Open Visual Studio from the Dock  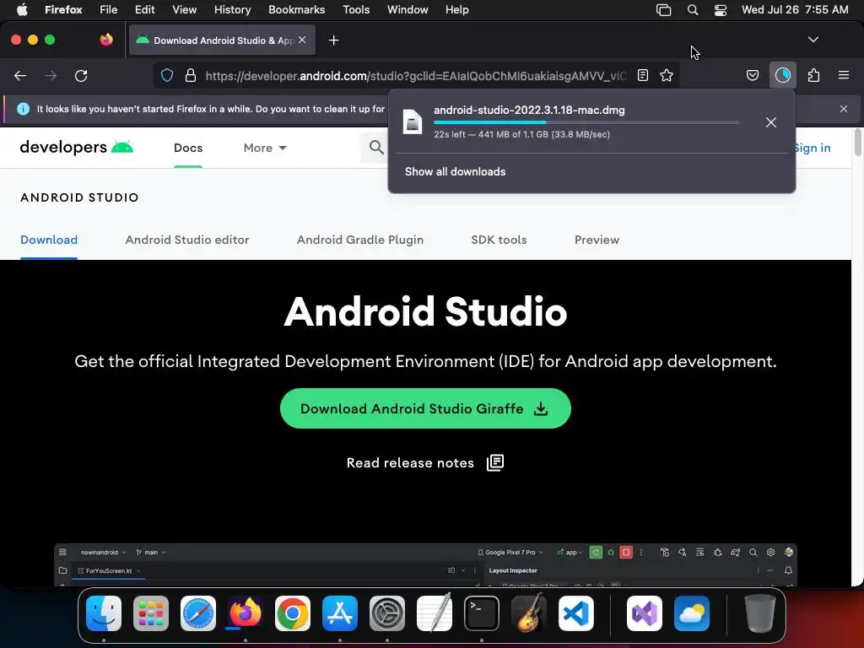click(645, 613)
